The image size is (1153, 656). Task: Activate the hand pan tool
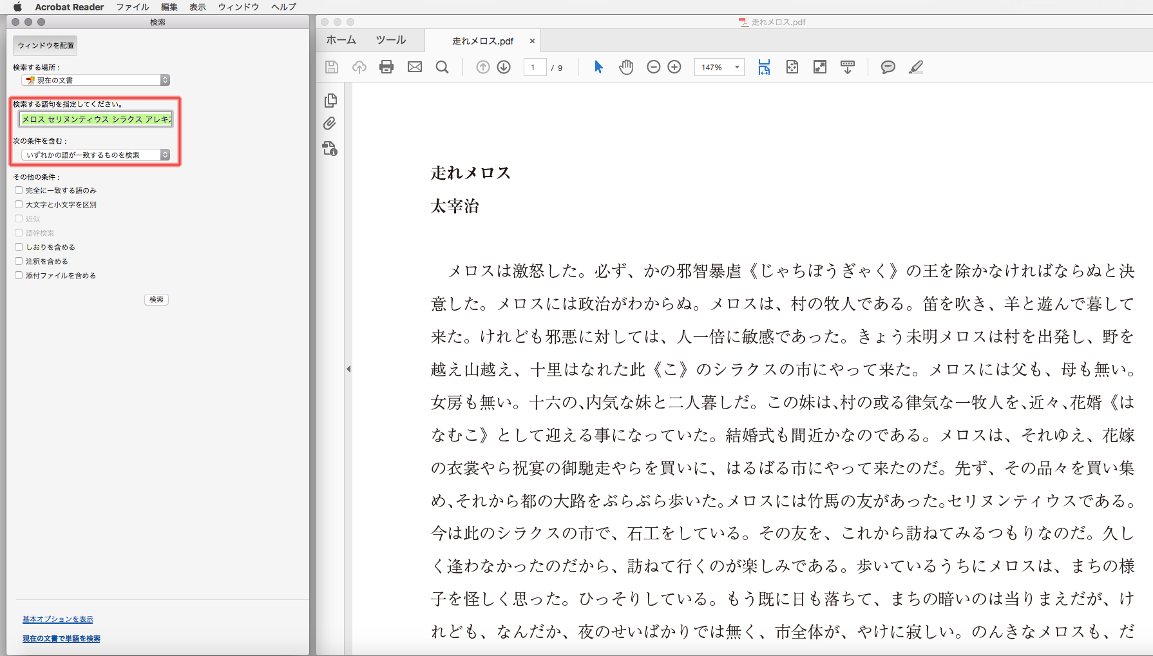point(626,67)
